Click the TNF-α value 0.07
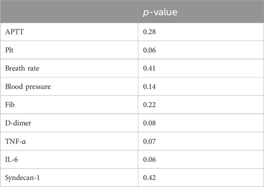264x187 pixels. pos(150,141)
